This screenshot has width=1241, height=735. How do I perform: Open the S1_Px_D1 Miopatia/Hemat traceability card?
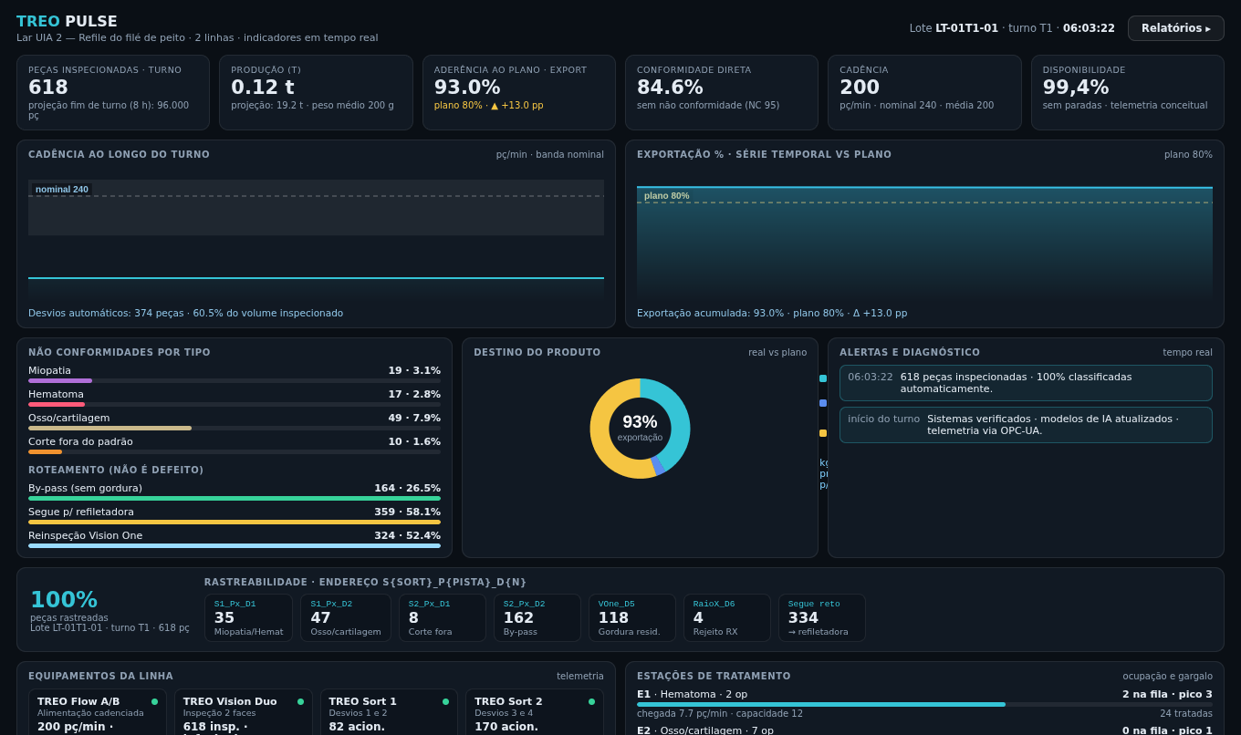tap(248, 618)
